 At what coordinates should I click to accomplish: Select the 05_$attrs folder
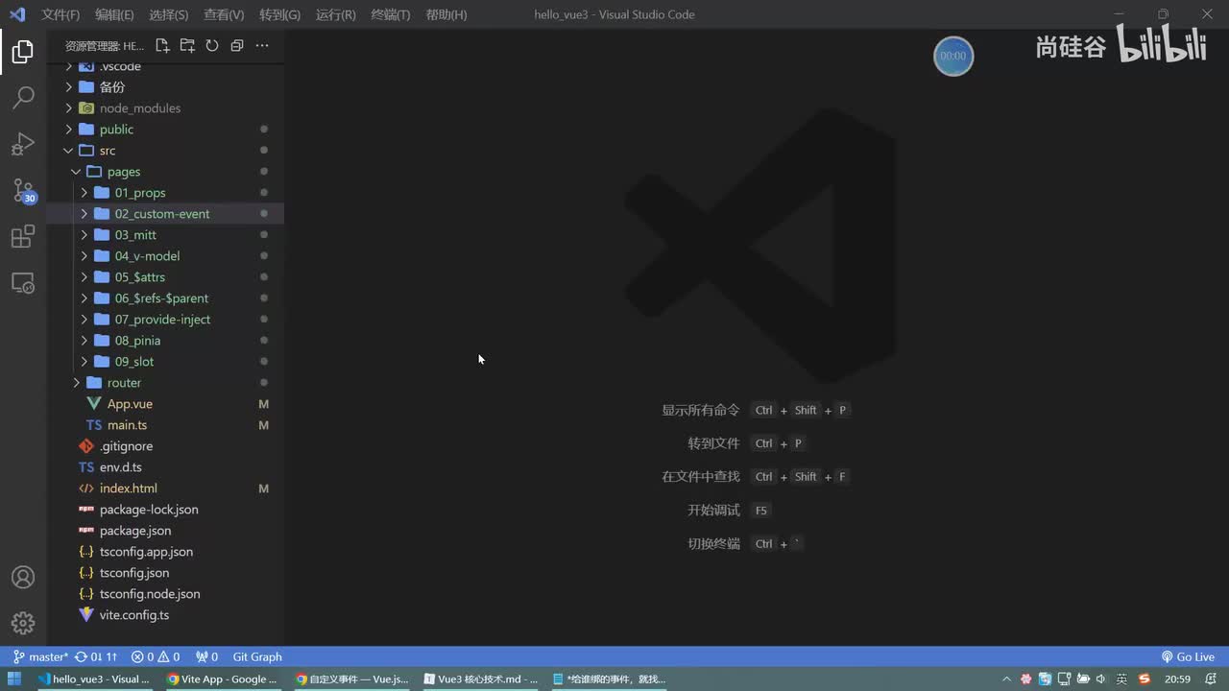[x=165, y=277]
